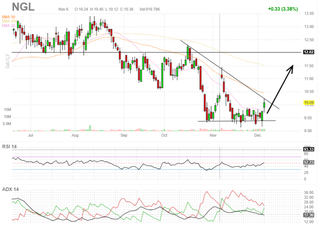Screen dimensions: 321x227
Task: Select the SMA 50 legend label
Action: (9, 17)
